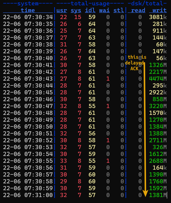Viewport: 171px width, 203px height.
Task: Click the green write value 2217M
Action: (158, 72)
